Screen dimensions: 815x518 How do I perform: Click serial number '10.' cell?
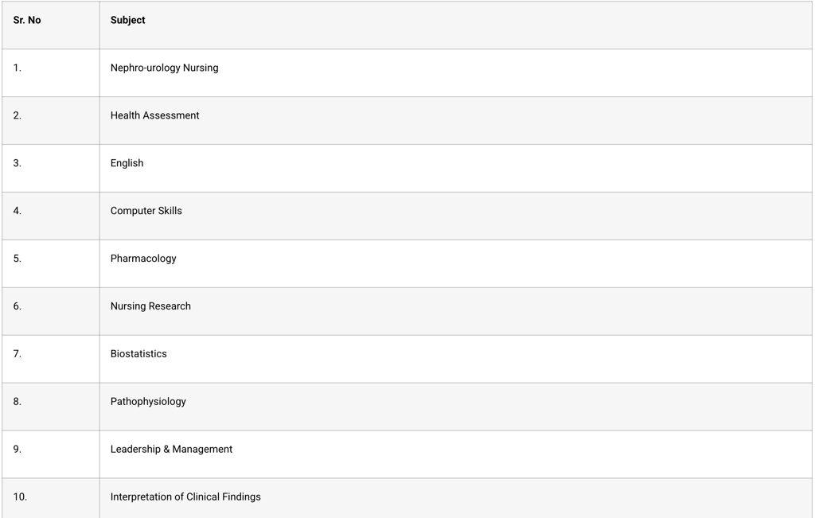click(x=20, y=497)
